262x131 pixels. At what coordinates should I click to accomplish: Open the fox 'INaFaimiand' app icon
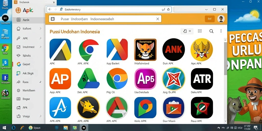click(145, 50)
